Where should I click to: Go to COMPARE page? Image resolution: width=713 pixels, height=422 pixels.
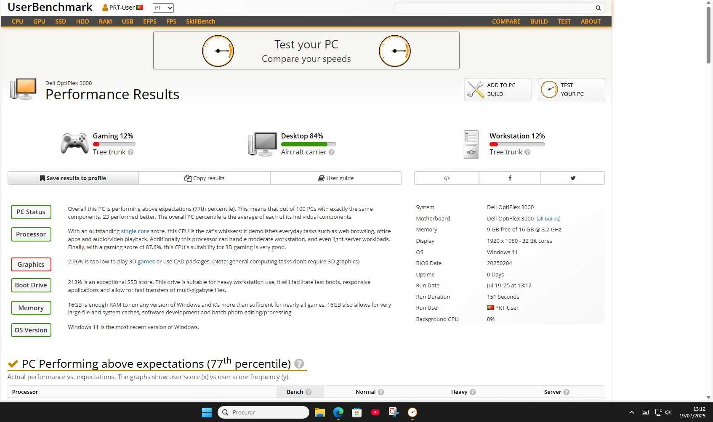click(x=506, y=21)
